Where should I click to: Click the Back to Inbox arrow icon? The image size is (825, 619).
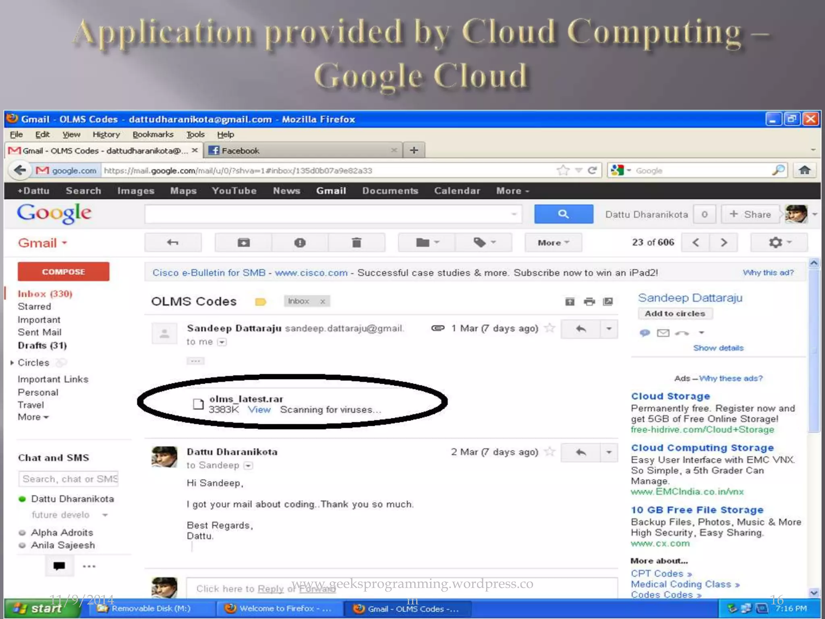tap(173, 243)
